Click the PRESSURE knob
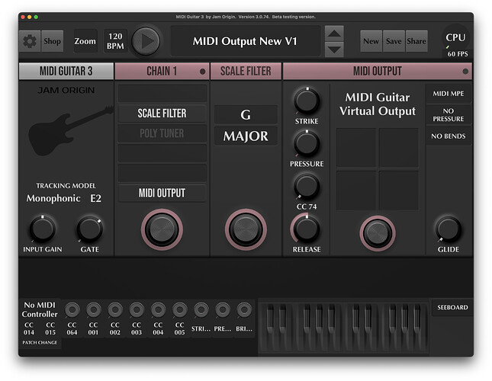492x381 pixels. click(307, 143)
